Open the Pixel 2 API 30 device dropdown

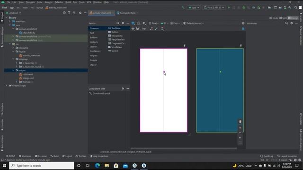coord(214,8)
